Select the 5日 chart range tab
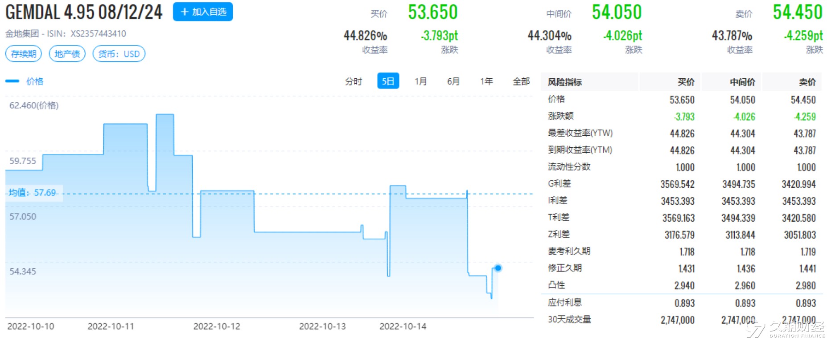 click(388, 81)
